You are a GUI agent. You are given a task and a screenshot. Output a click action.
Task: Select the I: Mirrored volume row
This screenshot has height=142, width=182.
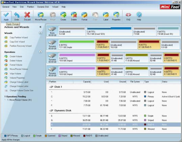tap(115, 129)
